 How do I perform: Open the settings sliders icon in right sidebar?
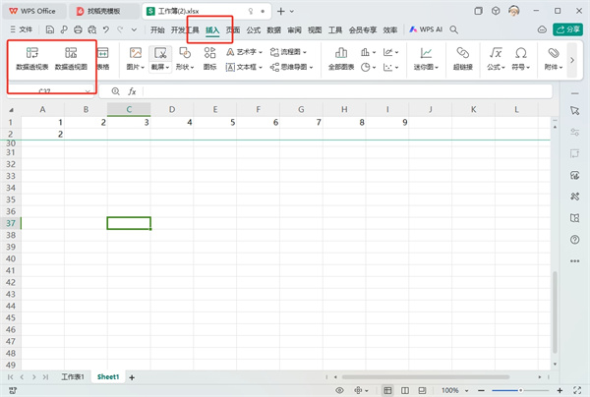point(574,132)
